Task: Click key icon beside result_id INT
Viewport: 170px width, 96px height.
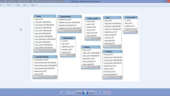Action: click(x=86, y=21)
